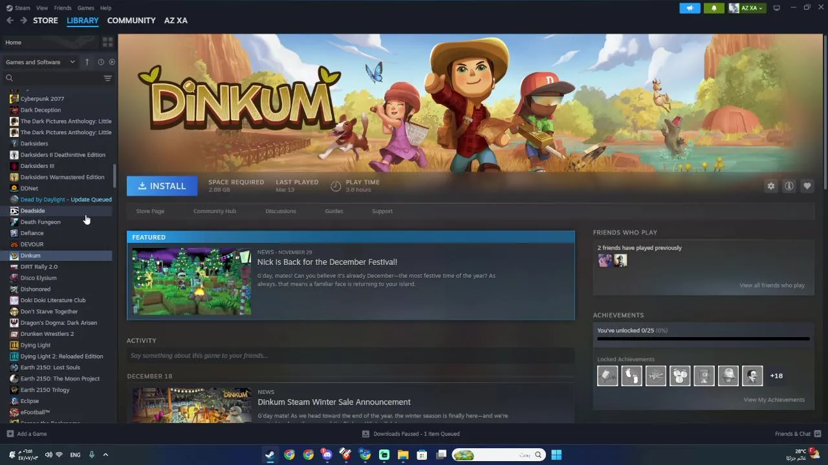Open the Discussions link
828x465 pixels.
click(x=281, y=211)
